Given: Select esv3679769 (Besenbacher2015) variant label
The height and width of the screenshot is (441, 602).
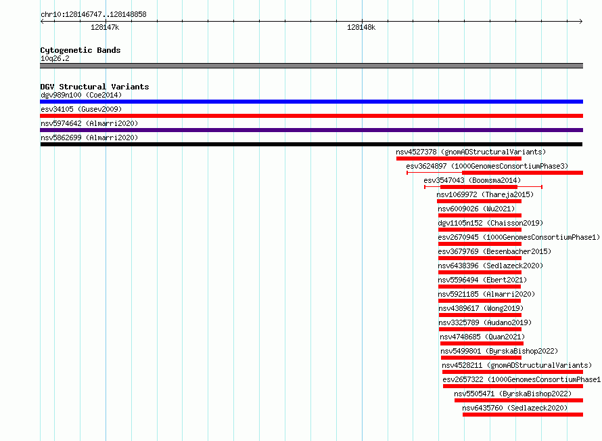Looking at the screenshot, I should coord(494,251).
